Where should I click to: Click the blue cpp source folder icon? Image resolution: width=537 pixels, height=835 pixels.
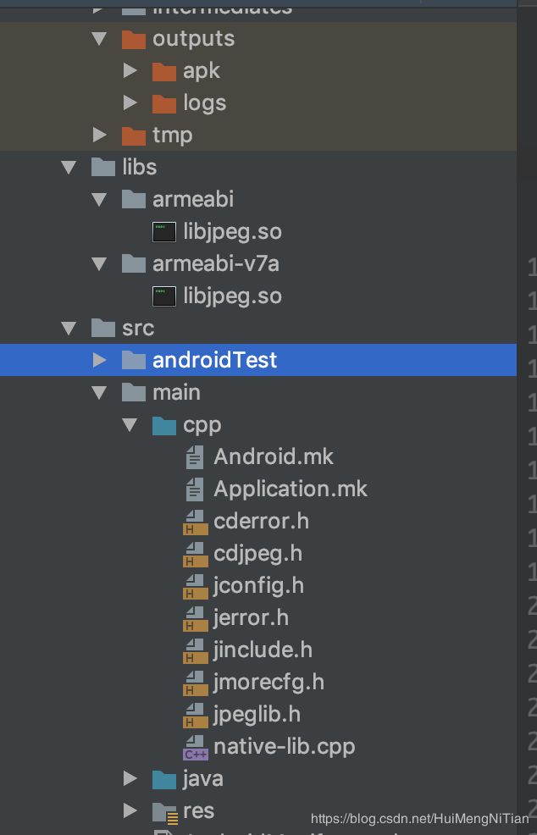click(x=164, y=425)
